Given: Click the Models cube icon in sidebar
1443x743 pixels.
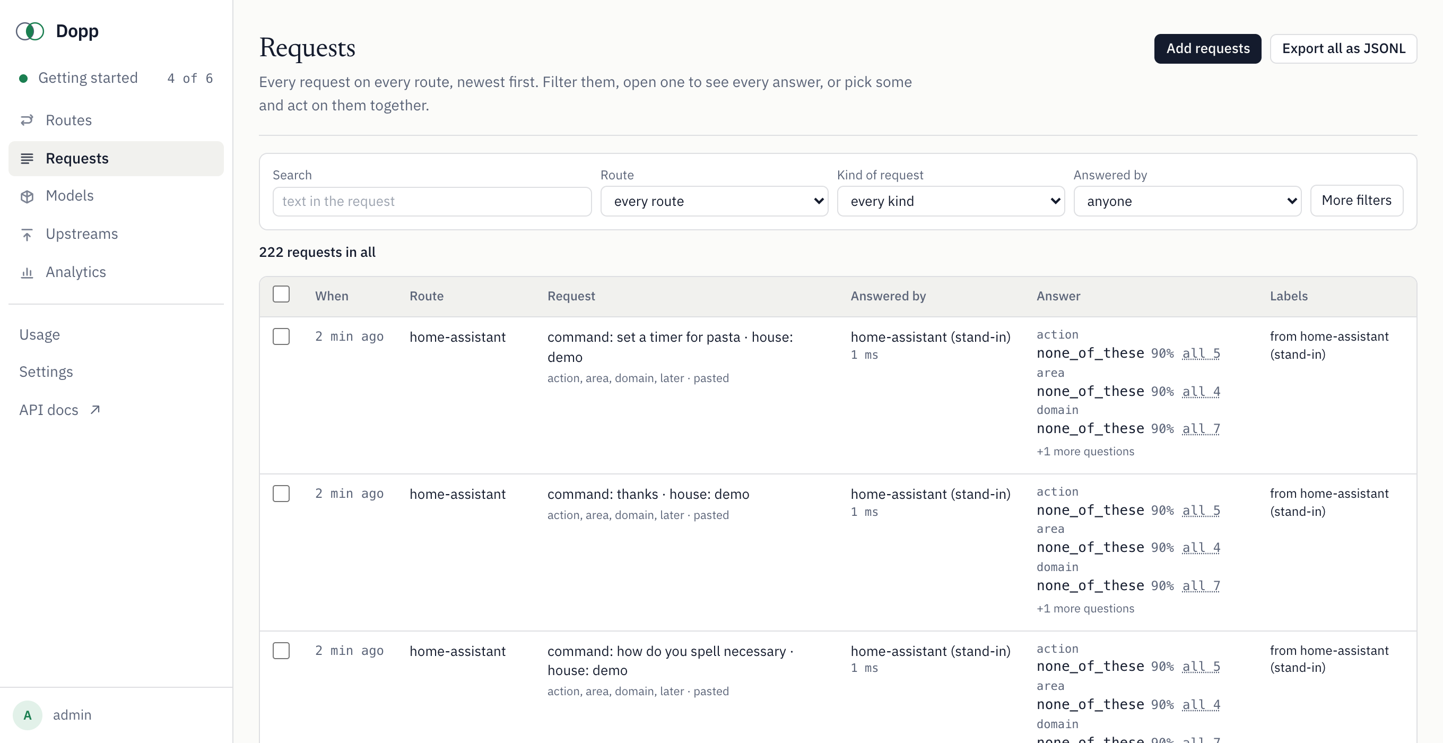Looking at the screenshot, I should point(27,196).
